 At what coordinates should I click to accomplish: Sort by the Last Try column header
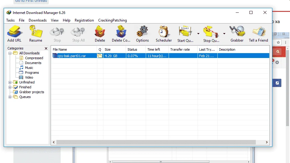click(207, 49)
